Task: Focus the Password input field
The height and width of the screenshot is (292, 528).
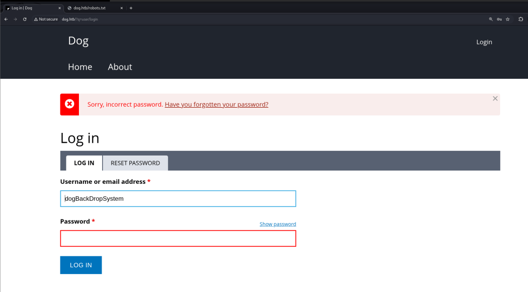Action: point(178,238)
